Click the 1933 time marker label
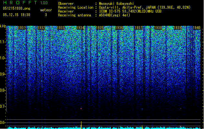 (x=61, y=28)
